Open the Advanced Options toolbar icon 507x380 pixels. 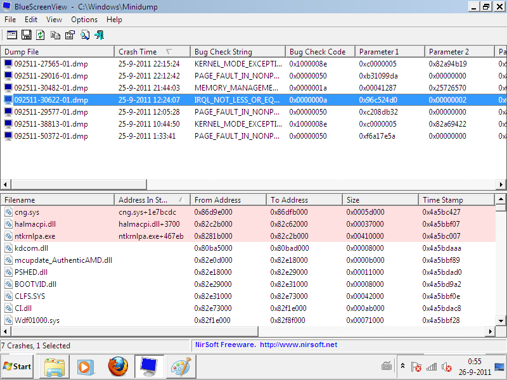[12, 35]
